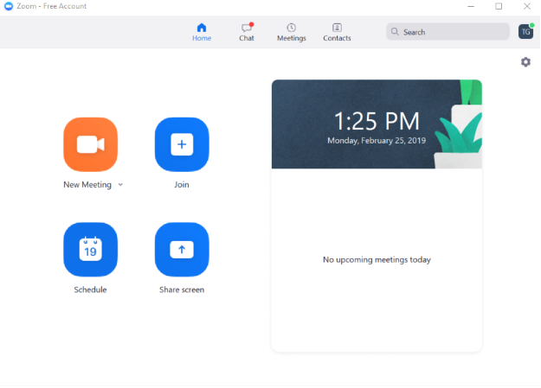Minimize the Zoom window

[471, 6]
